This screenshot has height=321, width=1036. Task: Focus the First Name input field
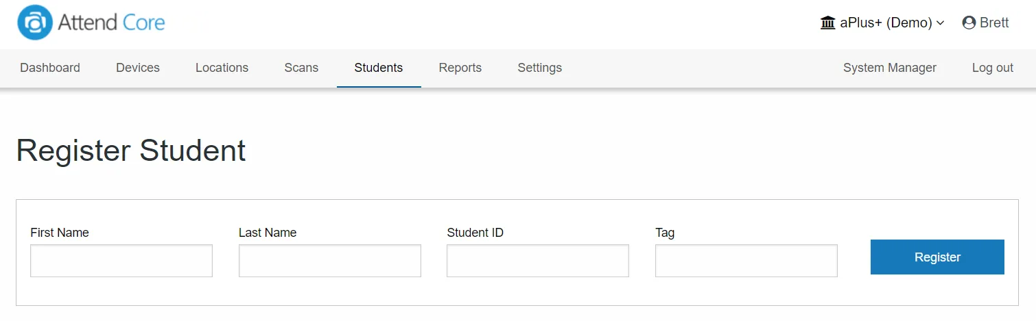click(121, 261)
